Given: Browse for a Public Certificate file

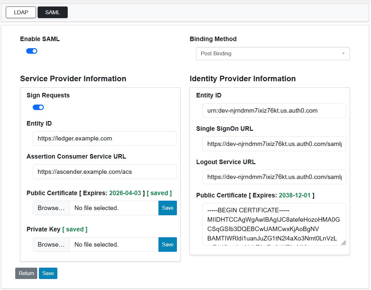Looking at the screenshot, I should [x=51, y=208].
